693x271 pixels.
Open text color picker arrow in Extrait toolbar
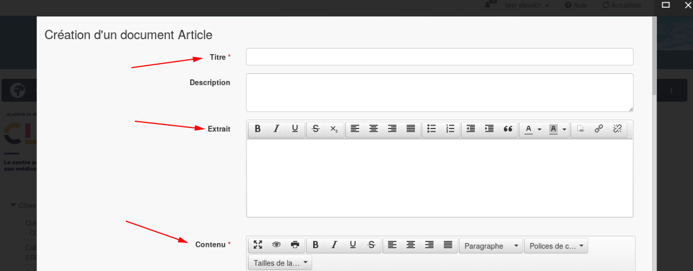(x=540, y=130)
